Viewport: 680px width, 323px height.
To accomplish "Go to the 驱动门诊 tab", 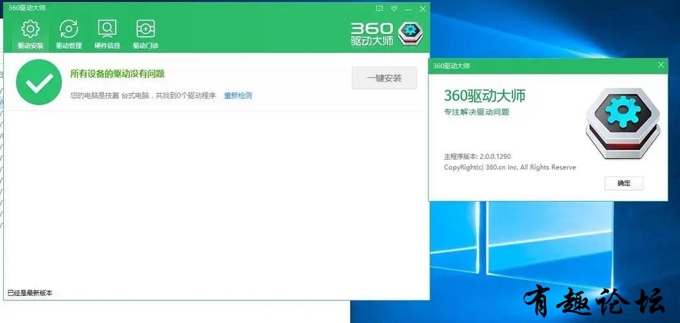I will coord(146,35).
